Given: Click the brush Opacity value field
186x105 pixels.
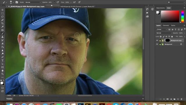Looking at the screenshot, I should (51, 2).
